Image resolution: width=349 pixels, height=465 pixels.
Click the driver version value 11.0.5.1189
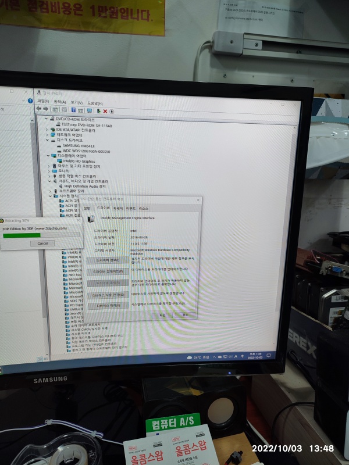point(139,244)
